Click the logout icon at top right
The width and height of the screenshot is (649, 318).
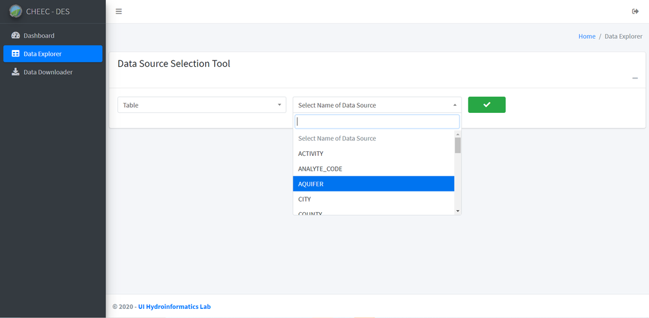coord(635,12)
